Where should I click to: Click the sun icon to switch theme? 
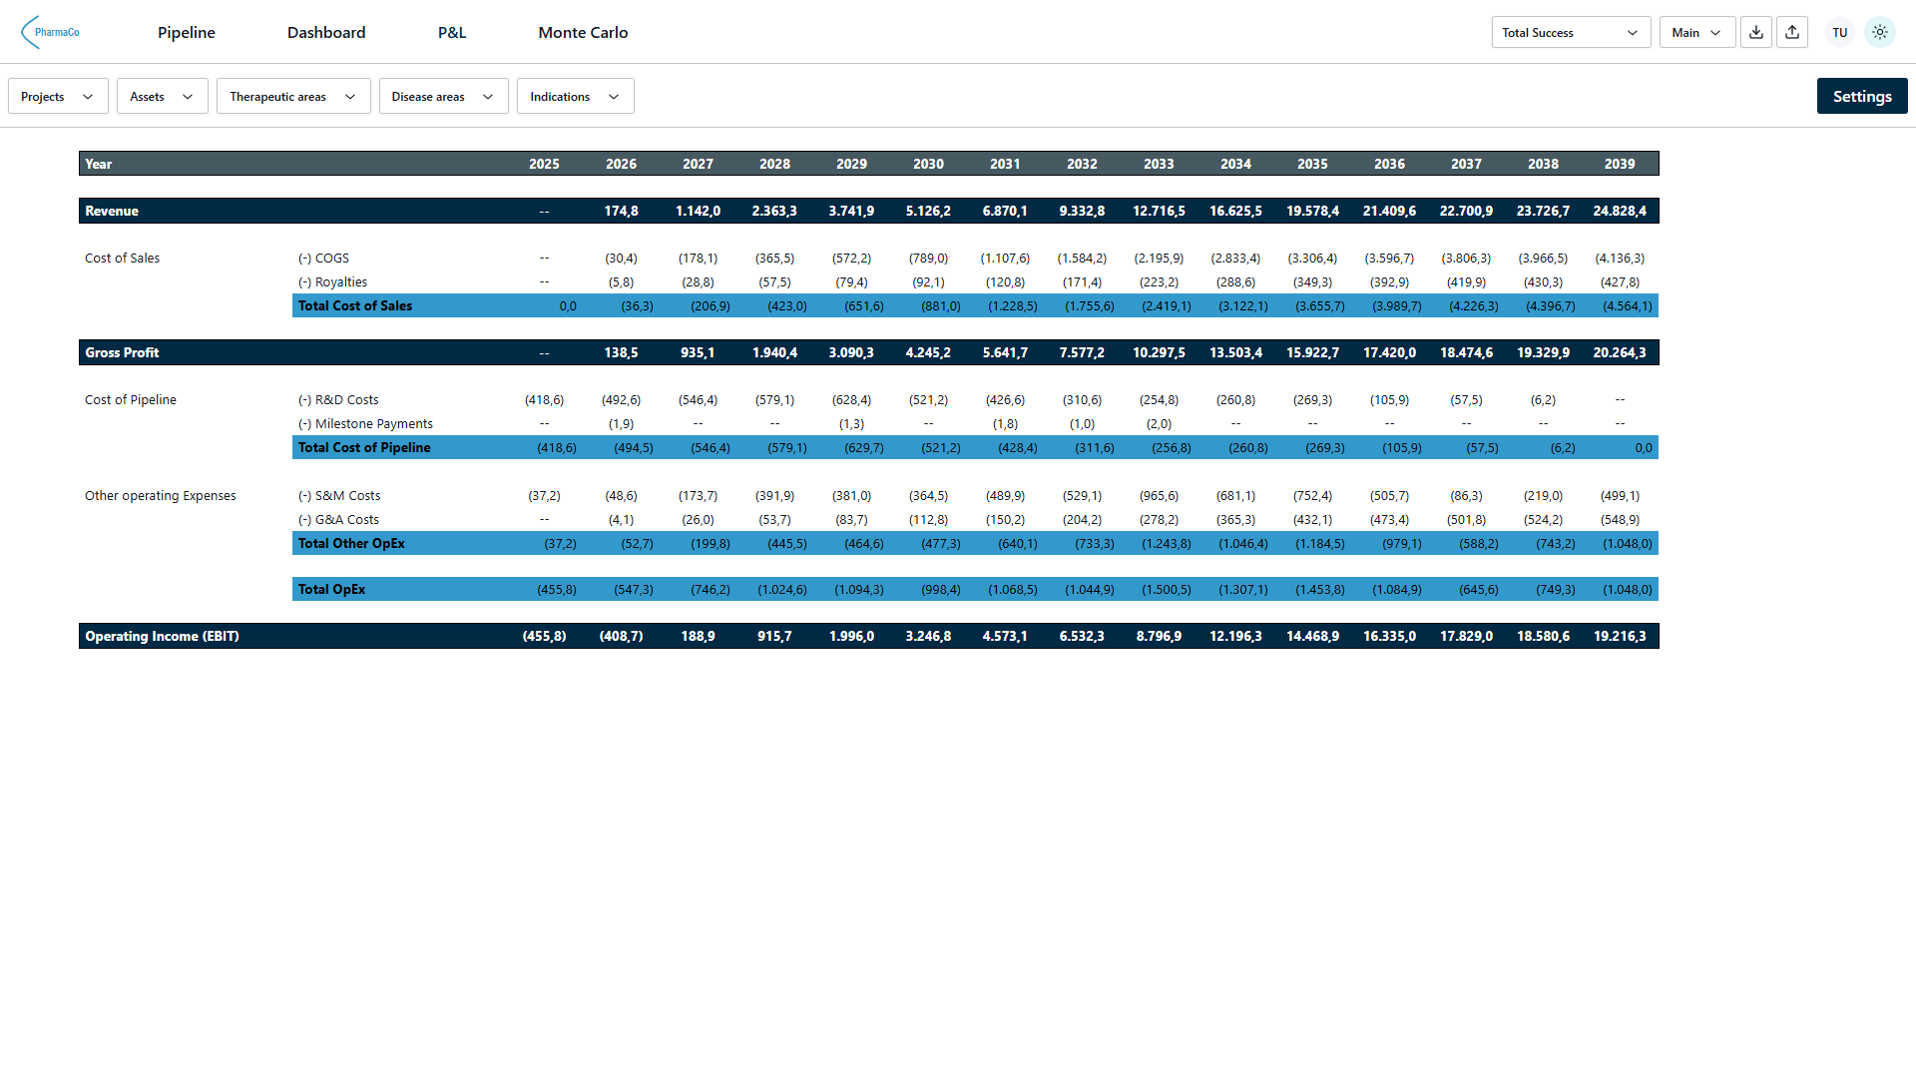pyautogui.click(x=1880, y=31)
